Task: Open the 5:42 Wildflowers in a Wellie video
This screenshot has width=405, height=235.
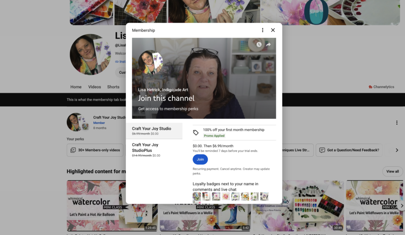Action: coord(205,217)
